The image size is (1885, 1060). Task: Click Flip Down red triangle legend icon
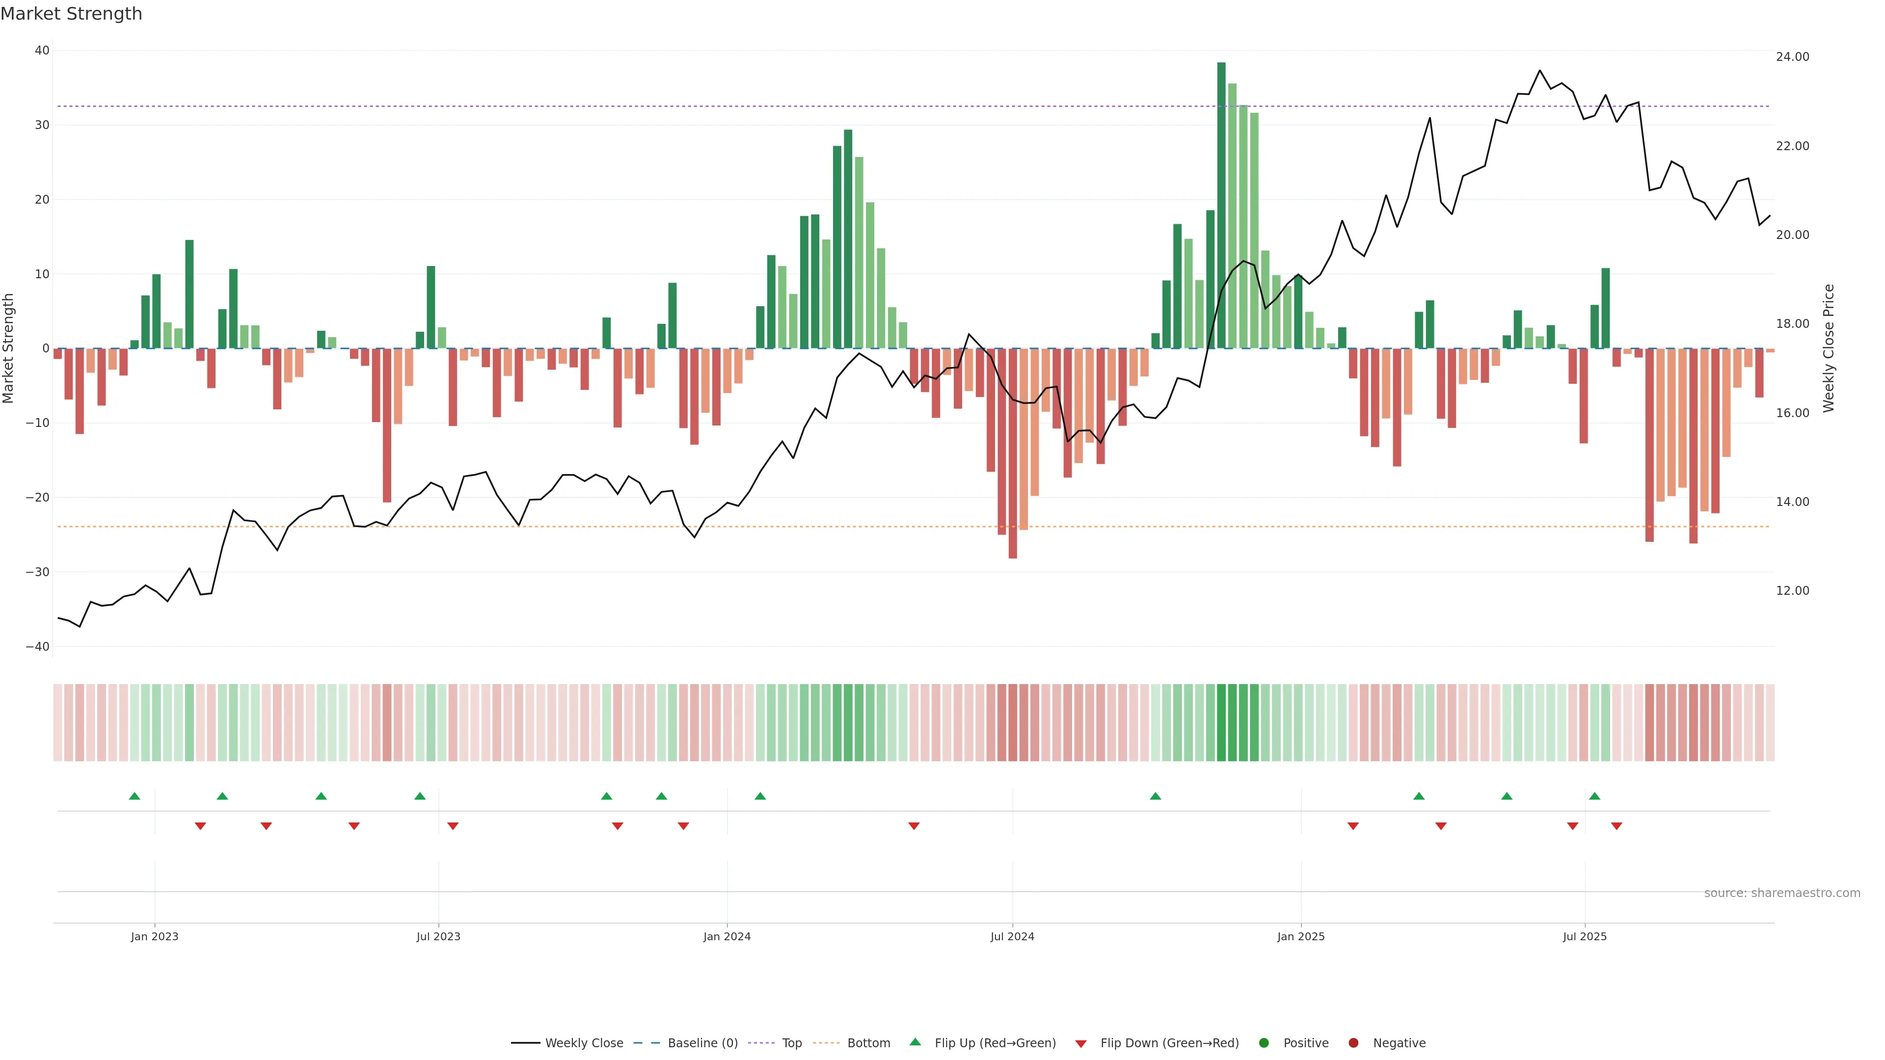1081,1044
